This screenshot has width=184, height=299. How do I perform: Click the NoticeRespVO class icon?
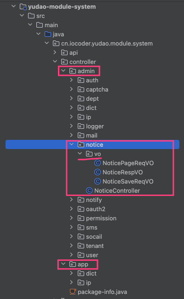(98, 172)
